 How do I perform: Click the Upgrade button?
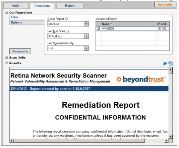(x=165, y=5)
